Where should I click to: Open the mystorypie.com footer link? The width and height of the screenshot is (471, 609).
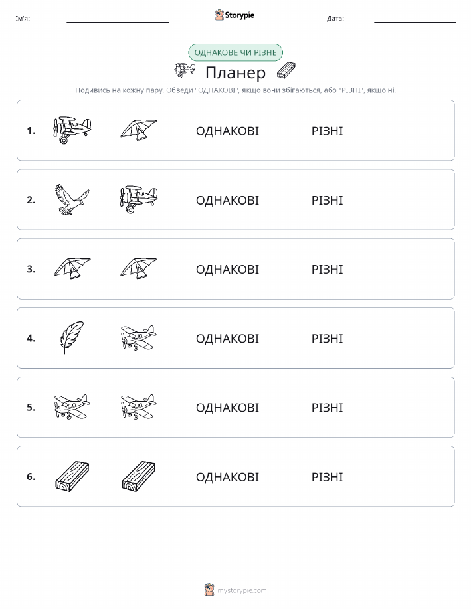pyautogui.click(x=242, y=590)
